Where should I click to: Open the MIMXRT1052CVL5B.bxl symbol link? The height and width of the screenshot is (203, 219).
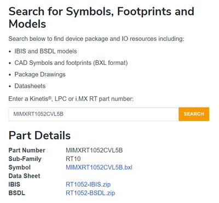point(99,168)
